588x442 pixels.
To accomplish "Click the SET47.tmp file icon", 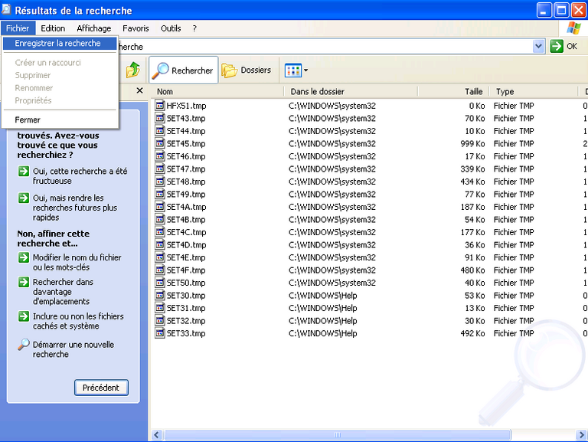I will 160,169.
